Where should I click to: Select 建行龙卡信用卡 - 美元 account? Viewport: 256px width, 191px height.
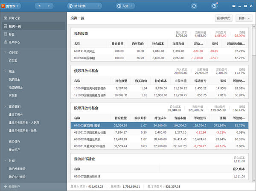pos(23,131)
